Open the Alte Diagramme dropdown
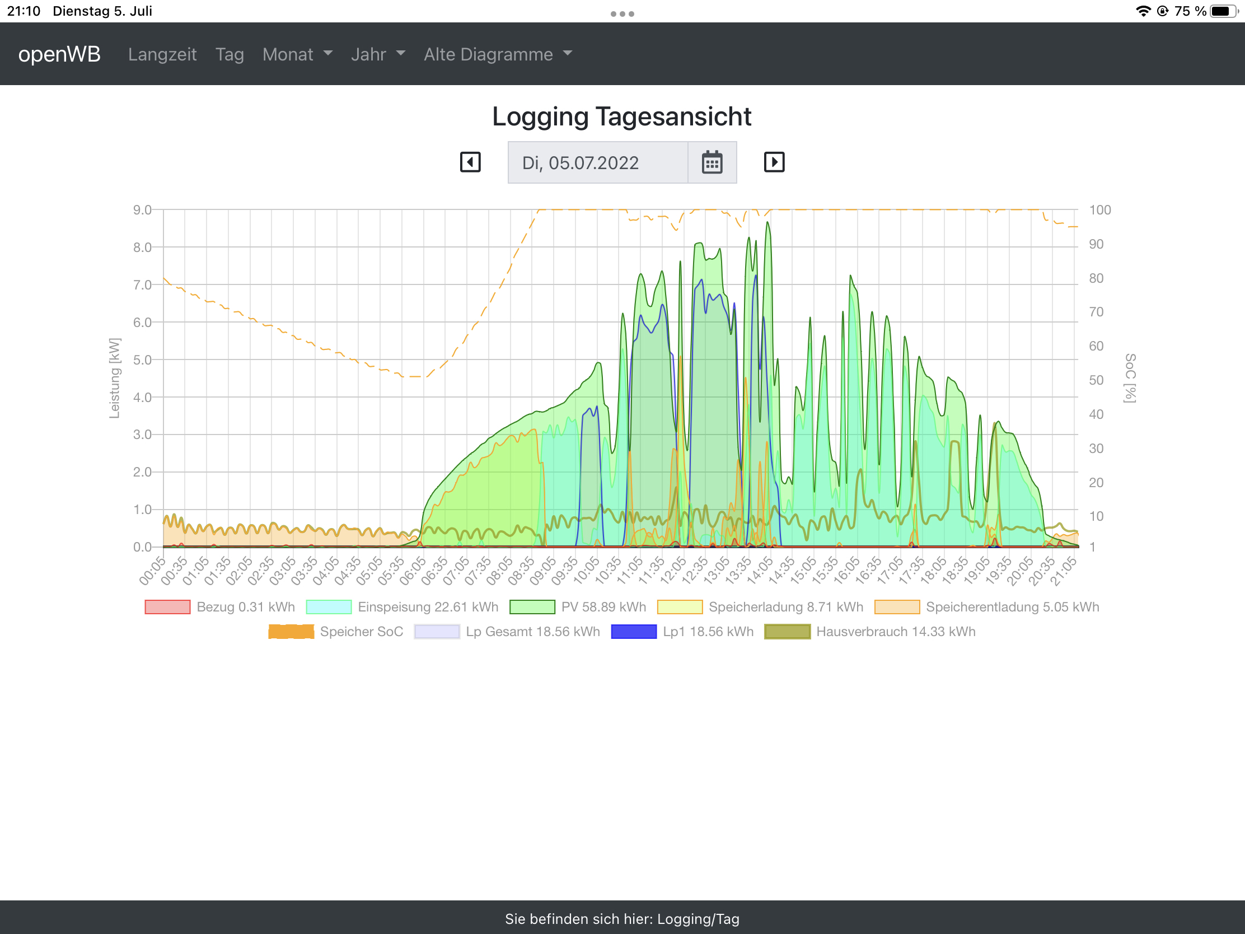 pyautogui.click(x=498, y=54)
